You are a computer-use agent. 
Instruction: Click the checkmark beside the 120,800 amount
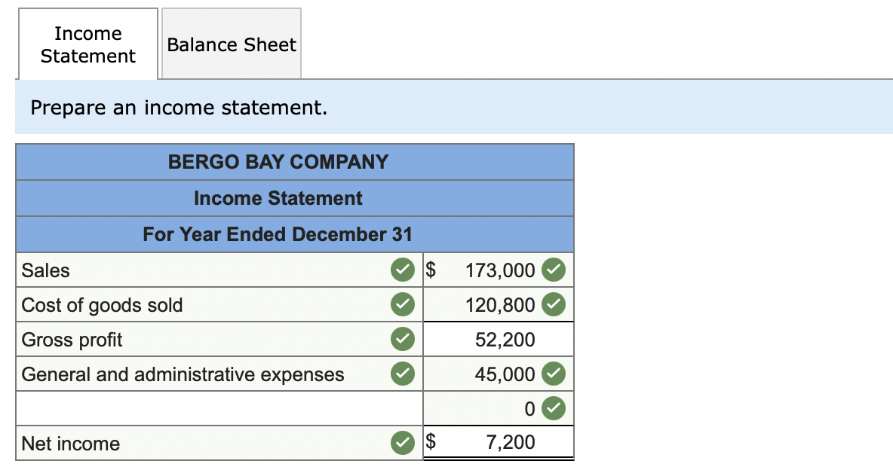point(554,304)
